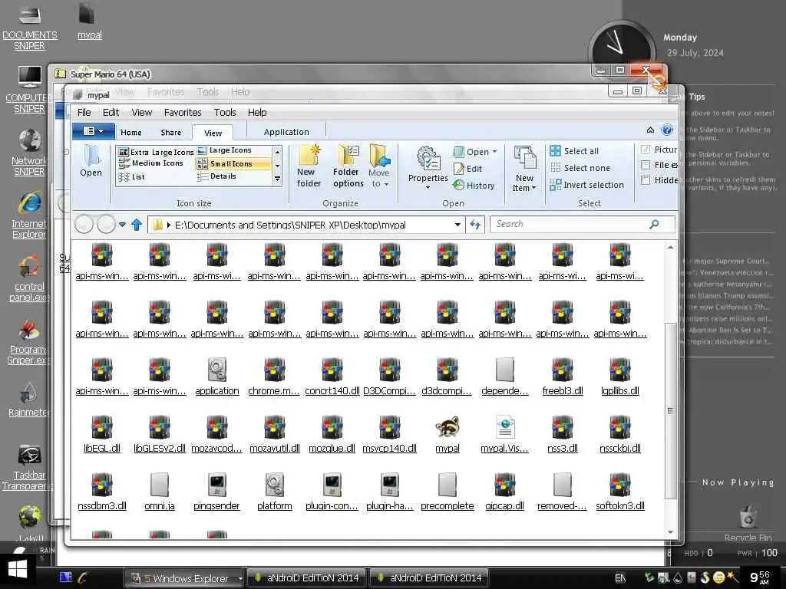The width and height of the screenshot is (786, 589).
Task: Click the address bar path field
Action: coord(305,225)
